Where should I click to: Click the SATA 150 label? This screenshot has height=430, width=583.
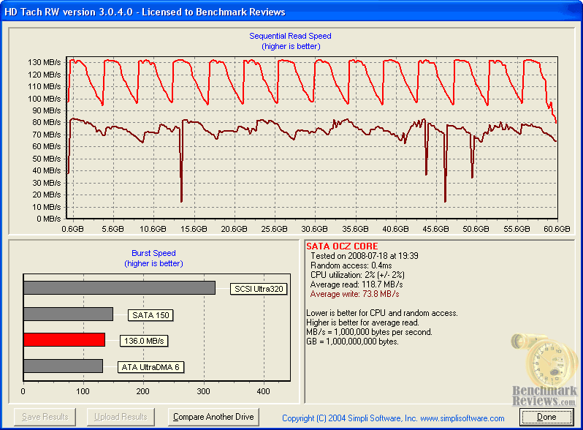[152, 315]
